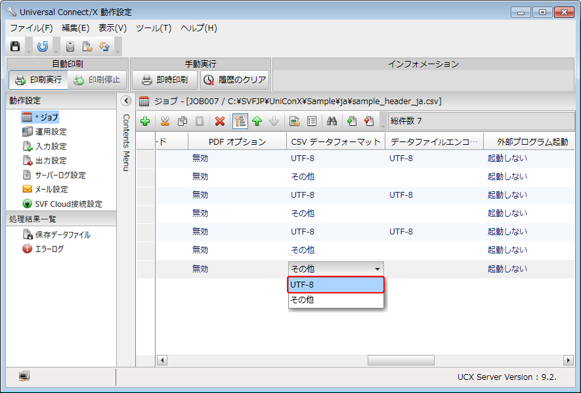Open 保存データファイル under 処理結果一覧

[x=56, y=234]
